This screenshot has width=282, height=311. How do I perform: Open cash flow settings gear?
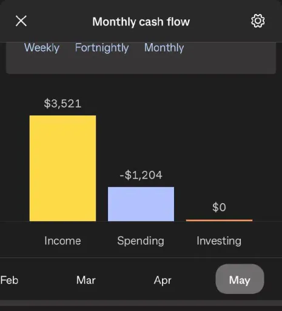click(x=258, y=21)
